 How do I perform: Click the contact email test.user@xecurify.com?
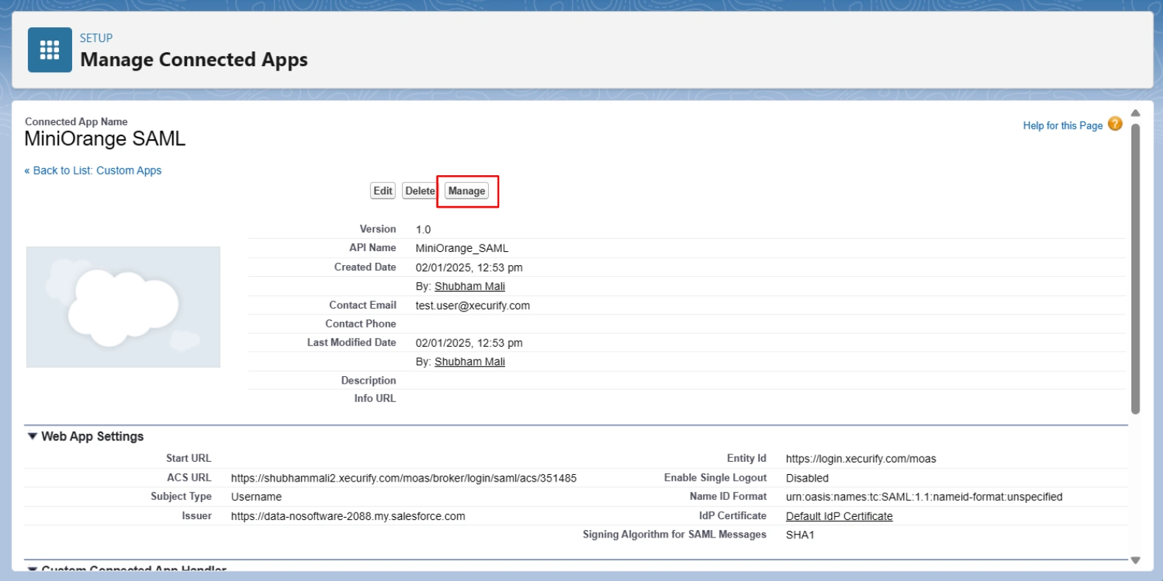pos(473,306)
